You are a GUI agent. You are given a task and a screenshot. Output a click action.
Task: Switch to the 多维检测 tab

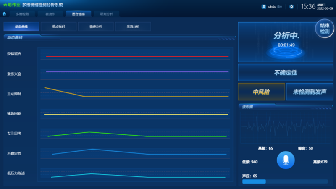(x=22, y=14)
